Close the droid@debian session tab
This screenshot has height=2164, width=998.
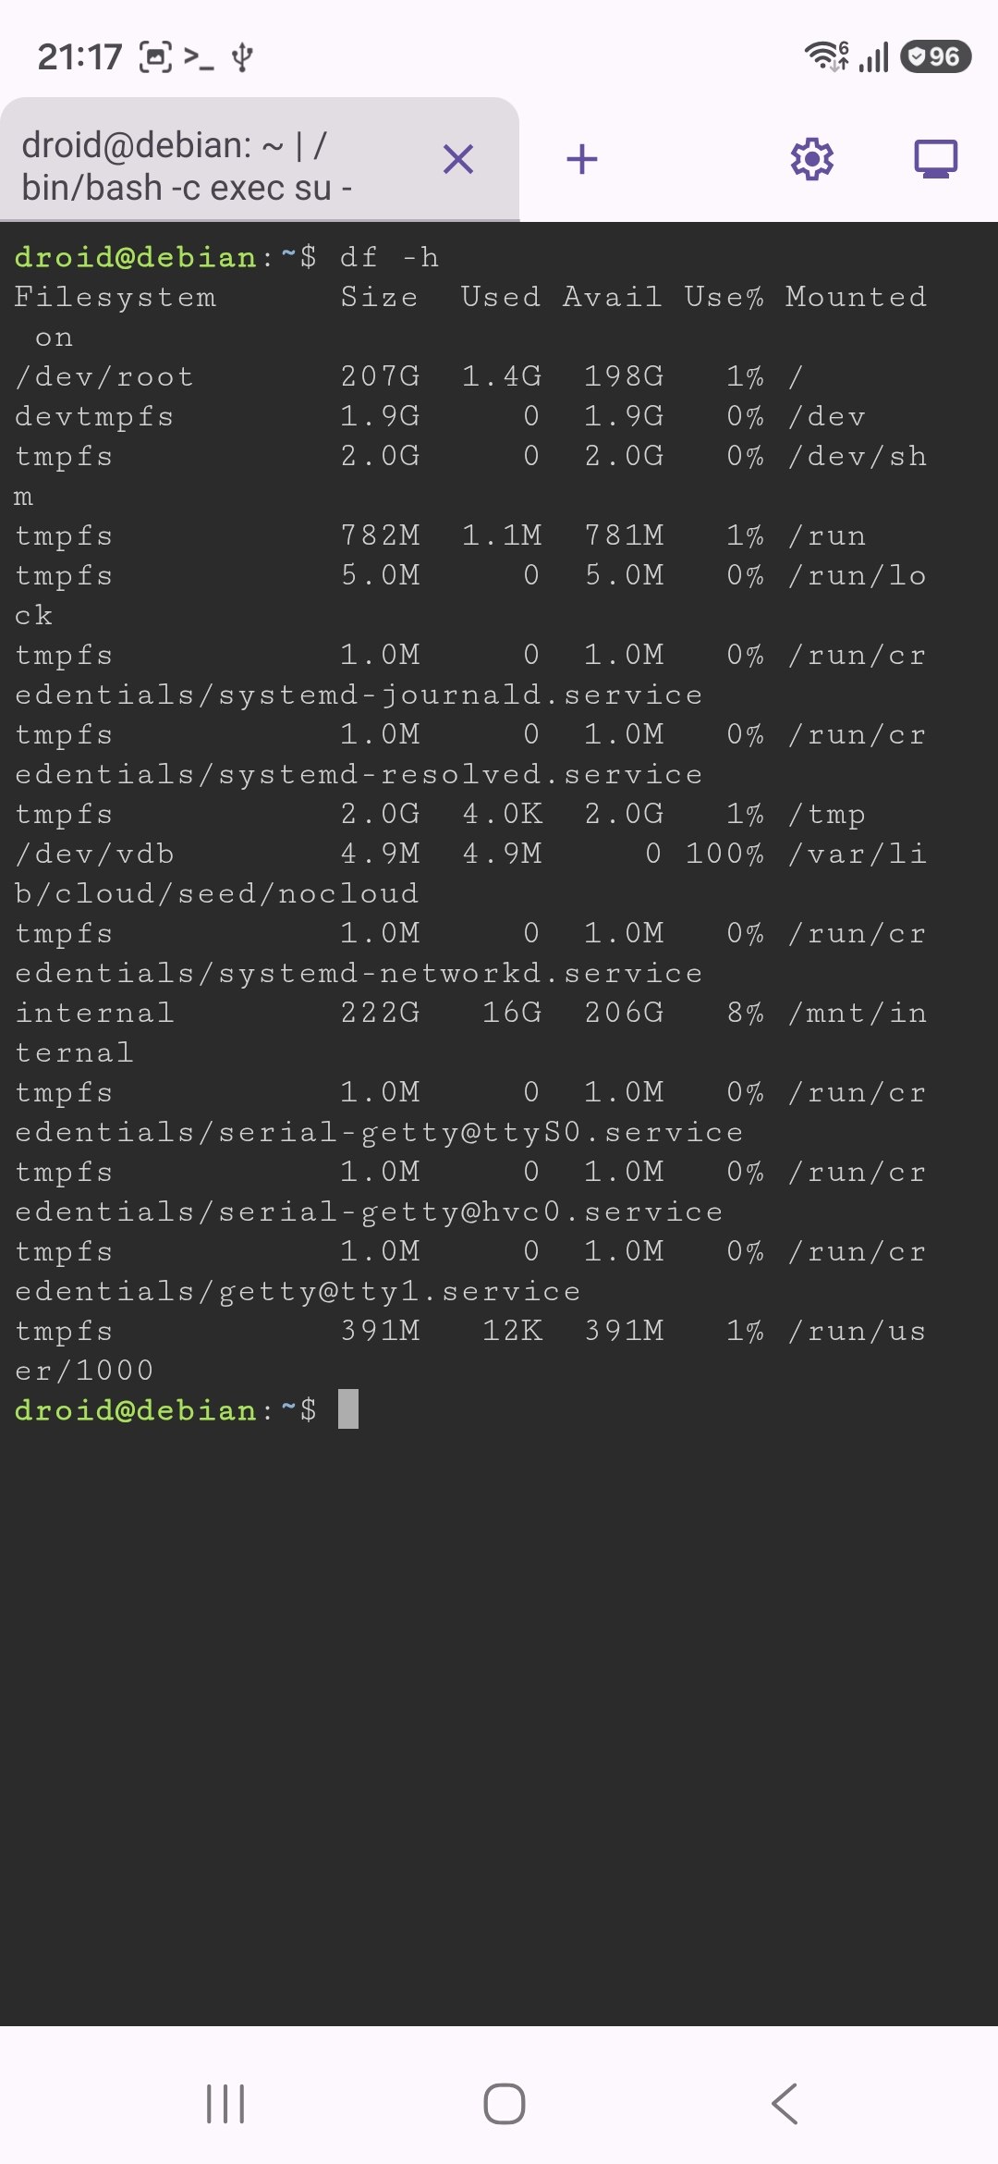click(459, 159)
